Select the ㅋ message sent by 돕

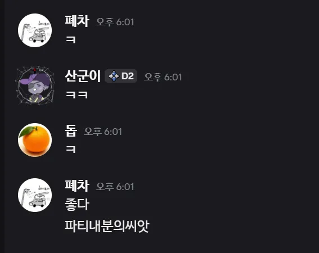(71, 150)
